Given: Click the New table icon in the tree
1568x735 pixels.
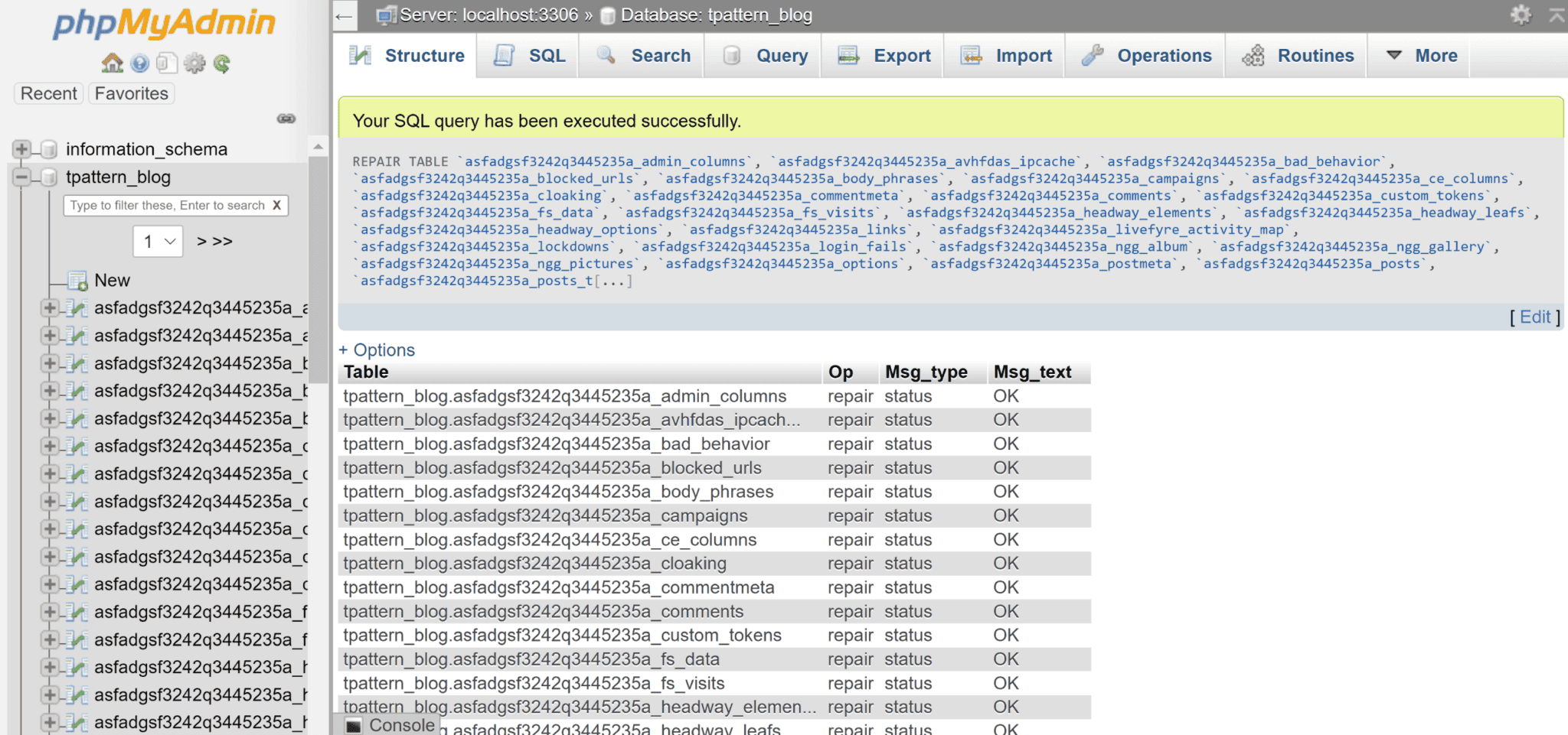Looking at the screenshot, I should (x=77, y=281).
